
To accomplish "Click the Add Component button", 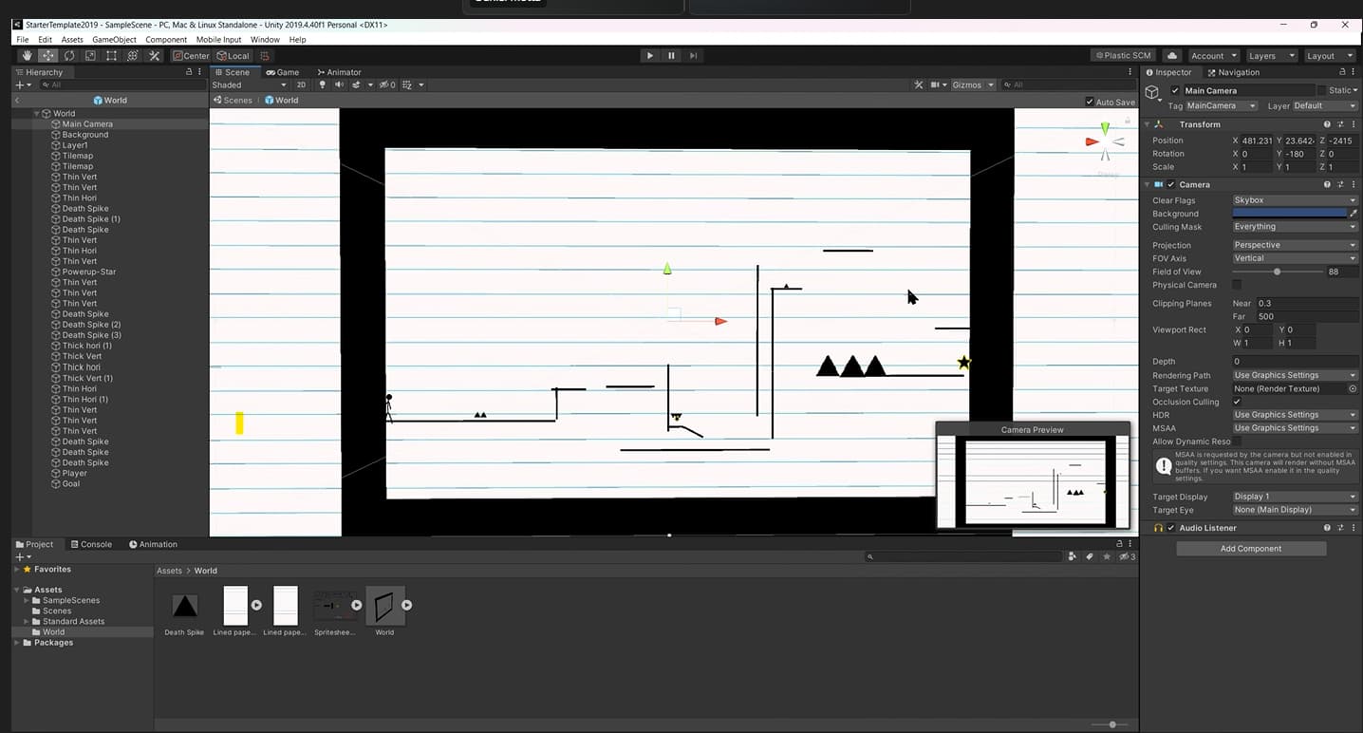I will [x=1250, y=548].
